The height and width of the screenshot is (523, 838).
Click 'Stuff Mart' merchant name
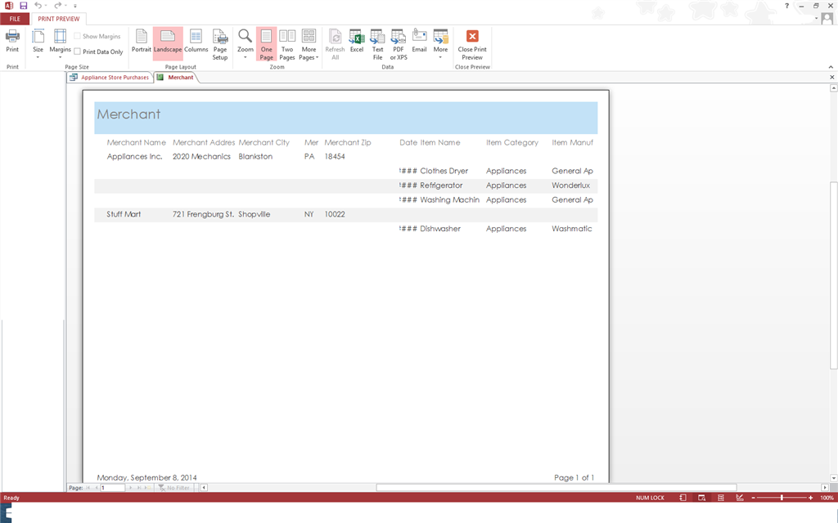[124, 214]
